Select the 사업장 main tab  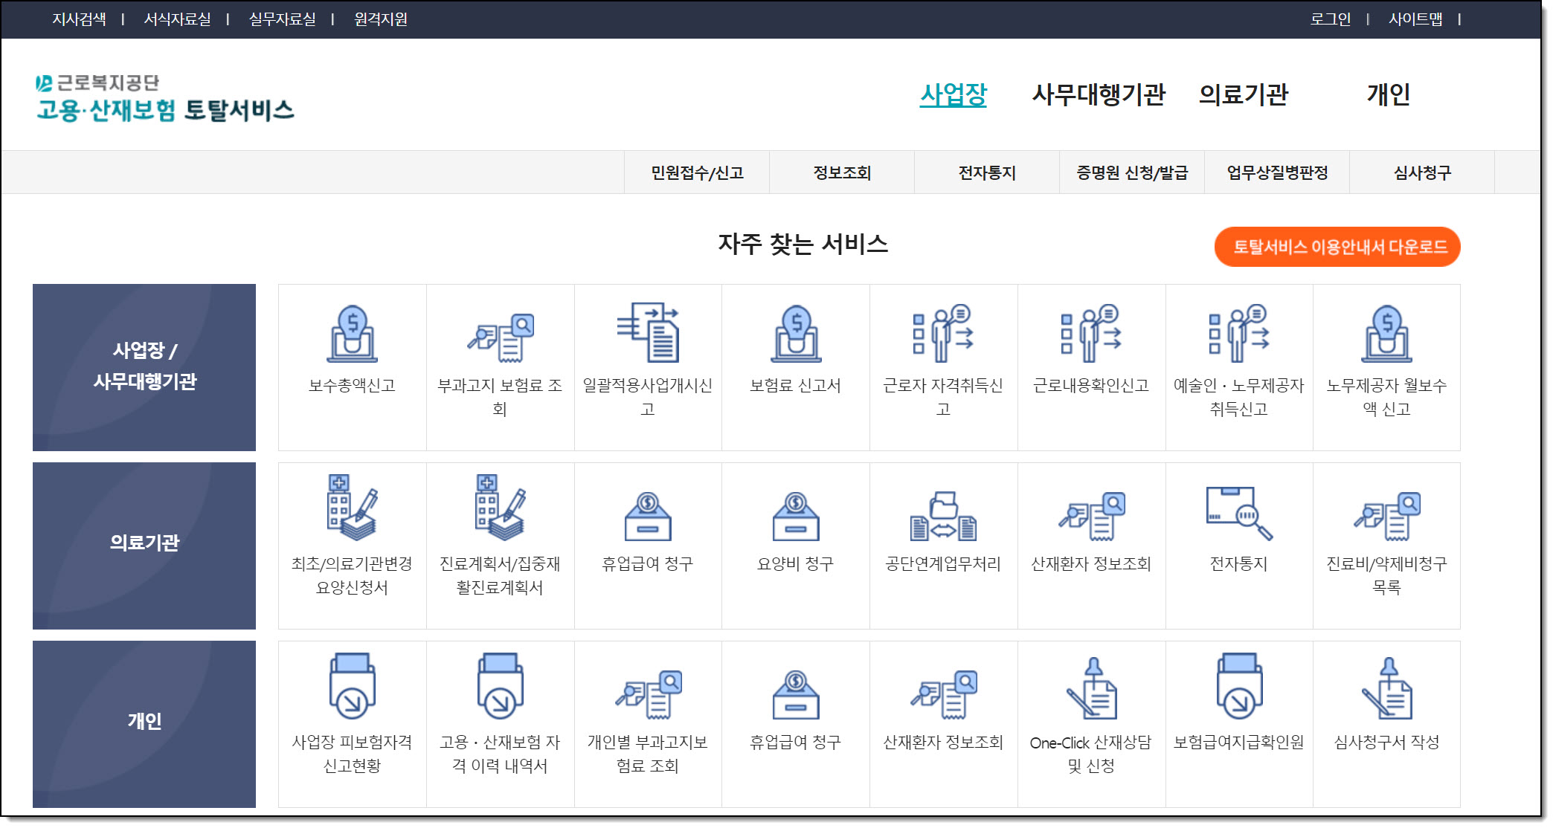point(953,94)
